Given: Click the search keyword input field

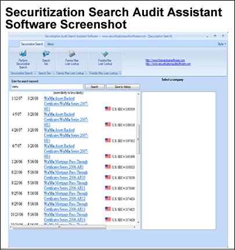Looking at the screenshot, I should [x=47, y=87].
